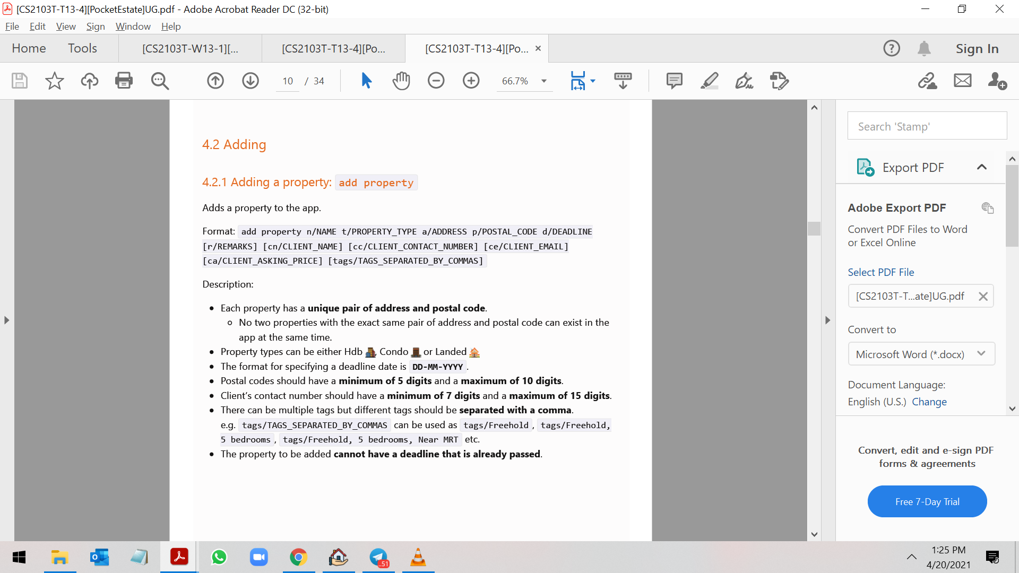Image resolution: width=1019 pixels, height=573 pixels.
Task: Toggle the Selection arrow tool
Action: click(366, 81)
